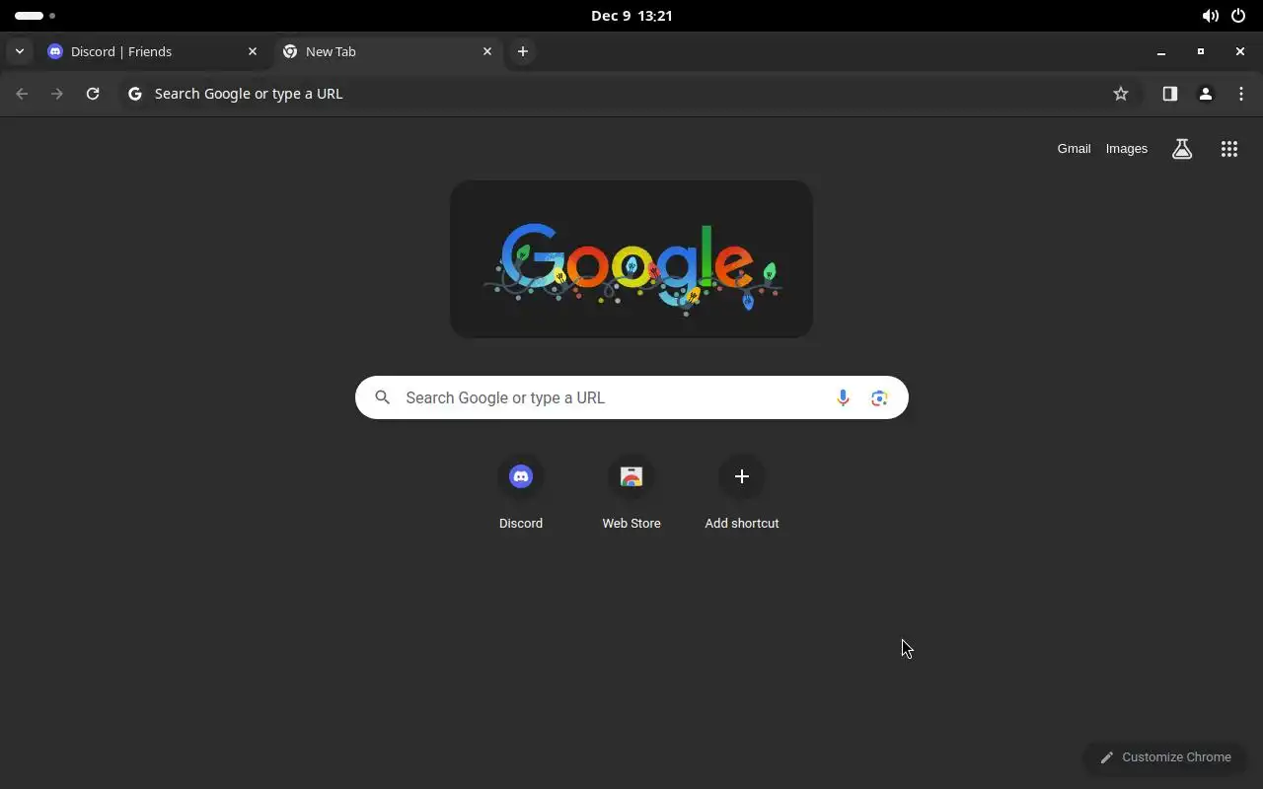Open Search Labs flask icon
This screenshot has width=1263, height=789.
click(x=1182, y=149)
